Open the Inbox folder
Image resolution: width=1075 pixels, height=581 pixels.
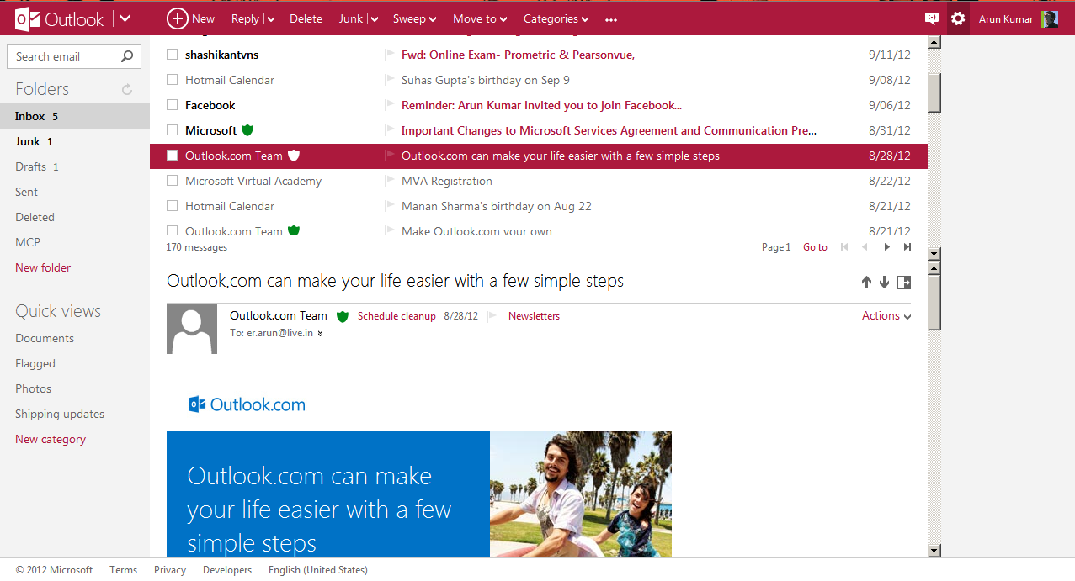[75, 116]
